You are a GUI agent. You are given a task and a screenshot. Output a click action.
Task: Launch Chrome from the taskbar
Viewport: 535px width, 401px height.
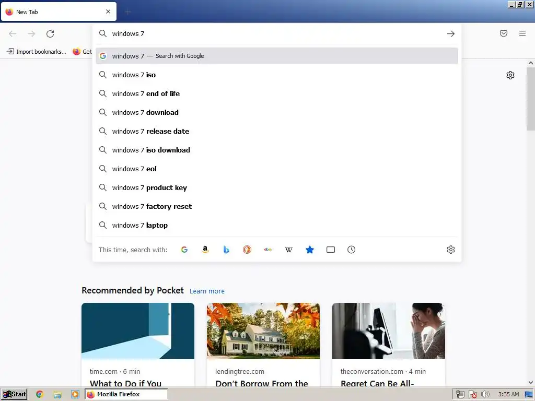40,394
